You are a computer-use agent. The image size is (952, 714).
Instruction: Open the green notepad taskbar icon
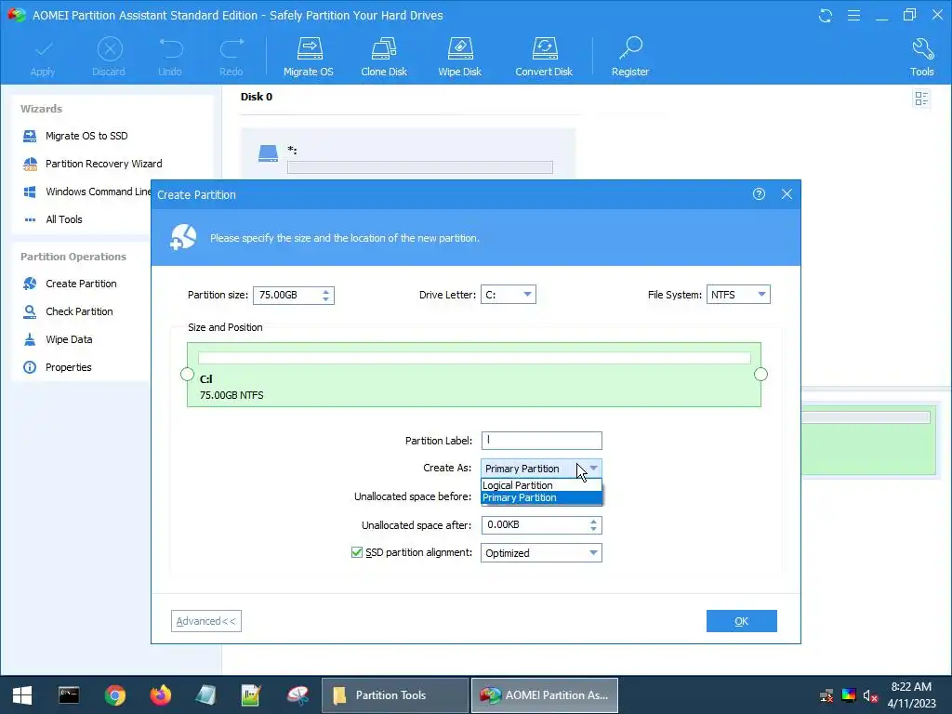251,695
